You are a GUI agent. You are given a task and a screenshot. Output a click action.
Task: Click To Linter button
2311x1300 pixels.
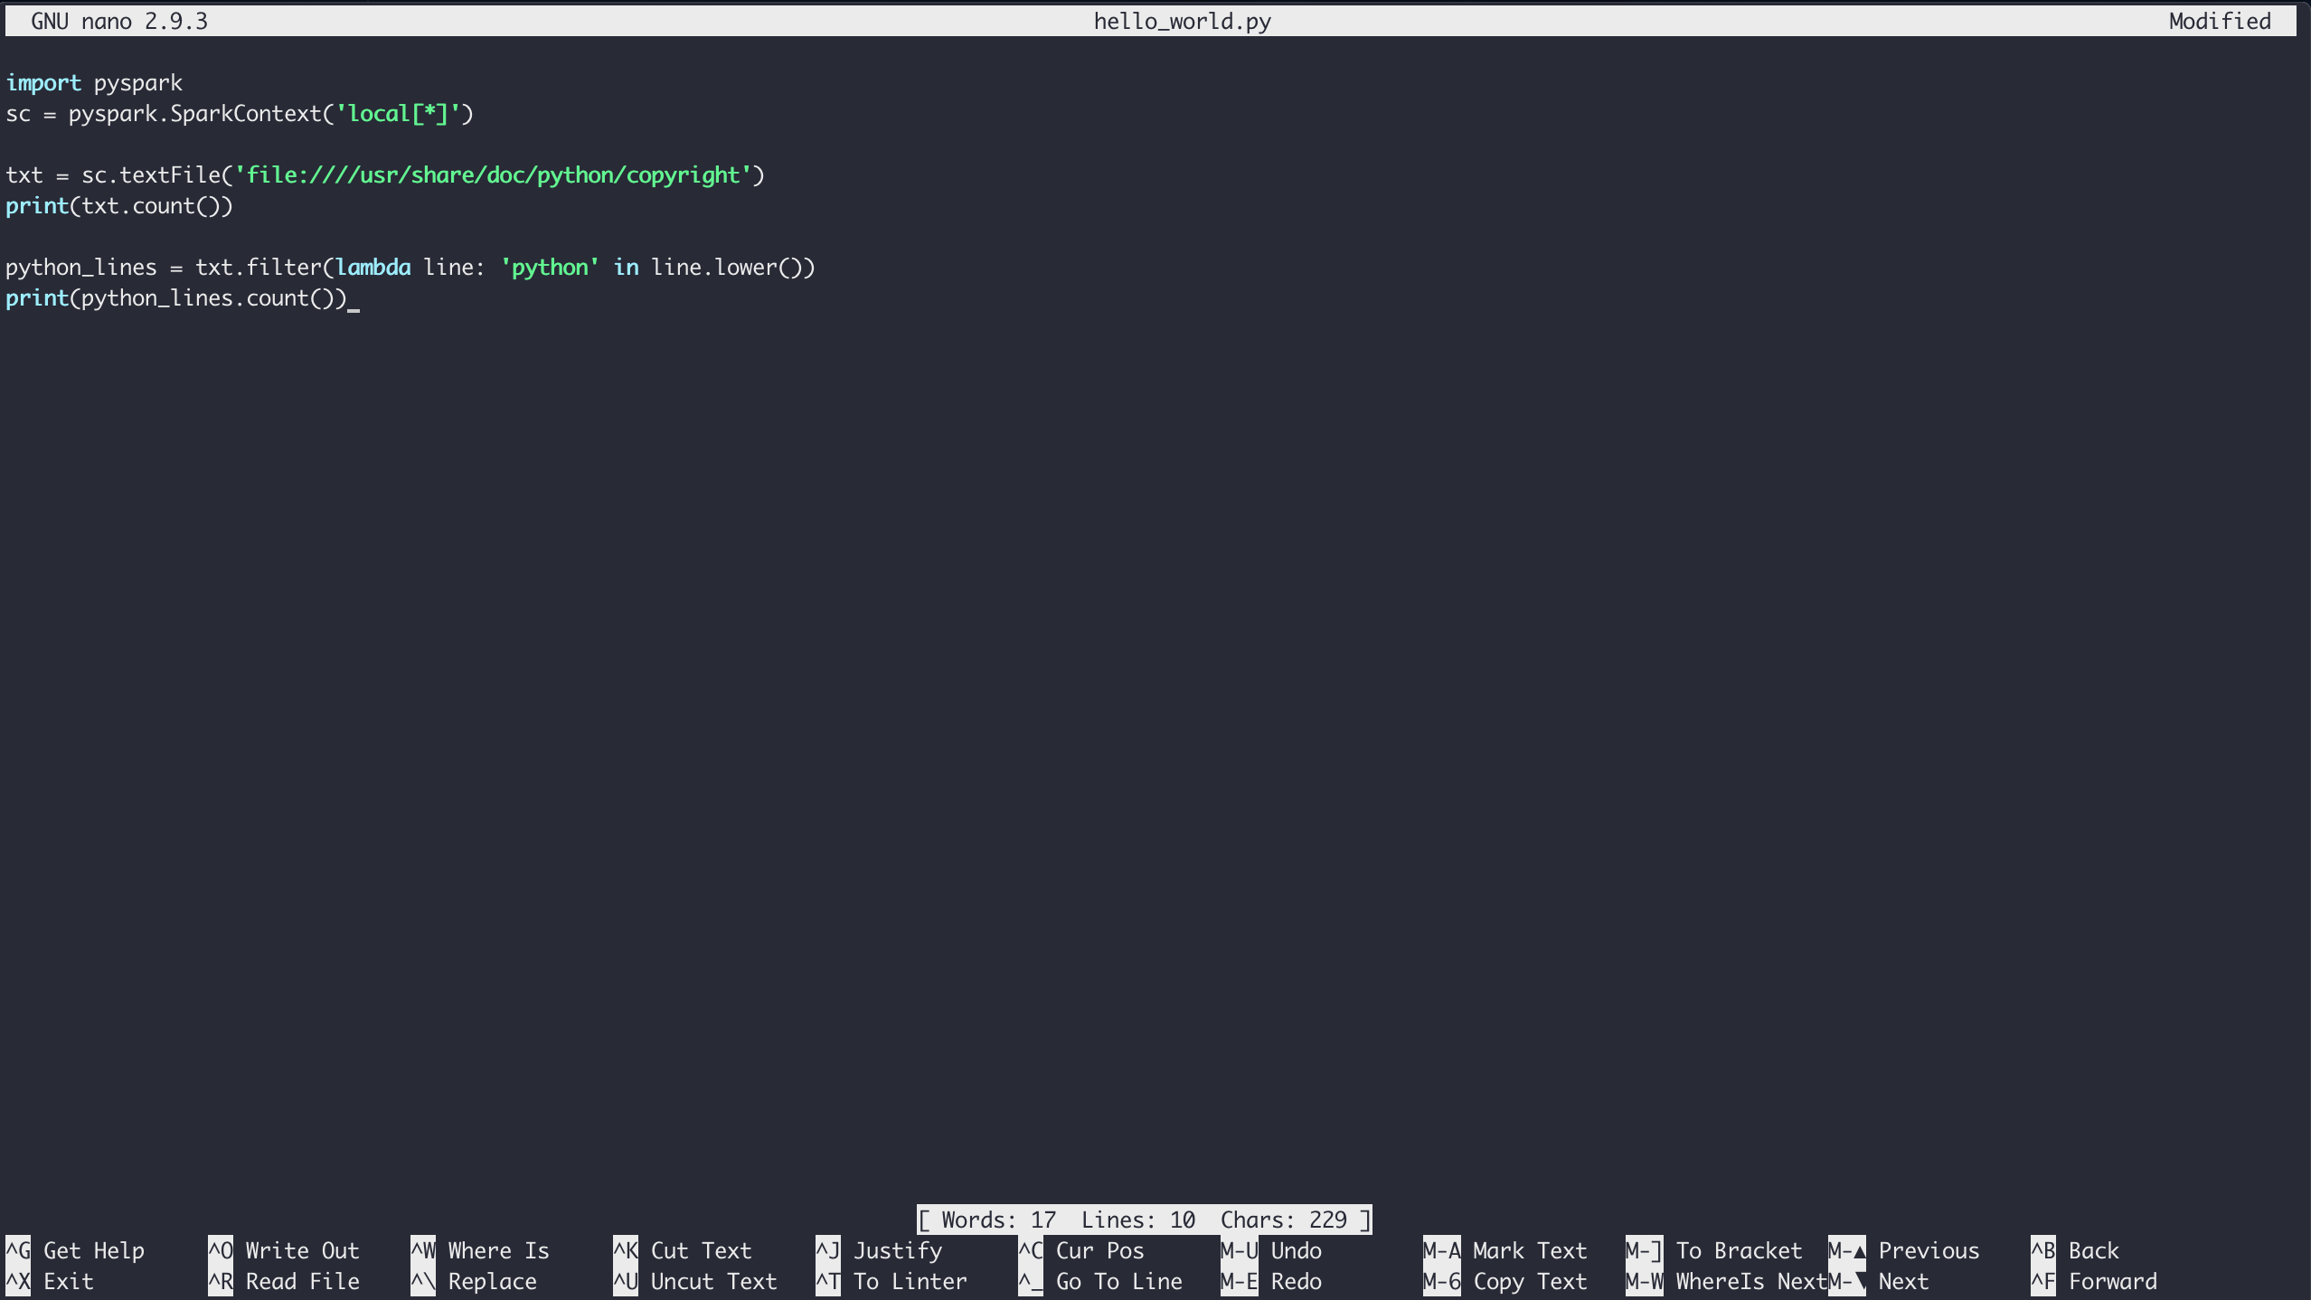pyautogui.click(x=911, y=1281)
